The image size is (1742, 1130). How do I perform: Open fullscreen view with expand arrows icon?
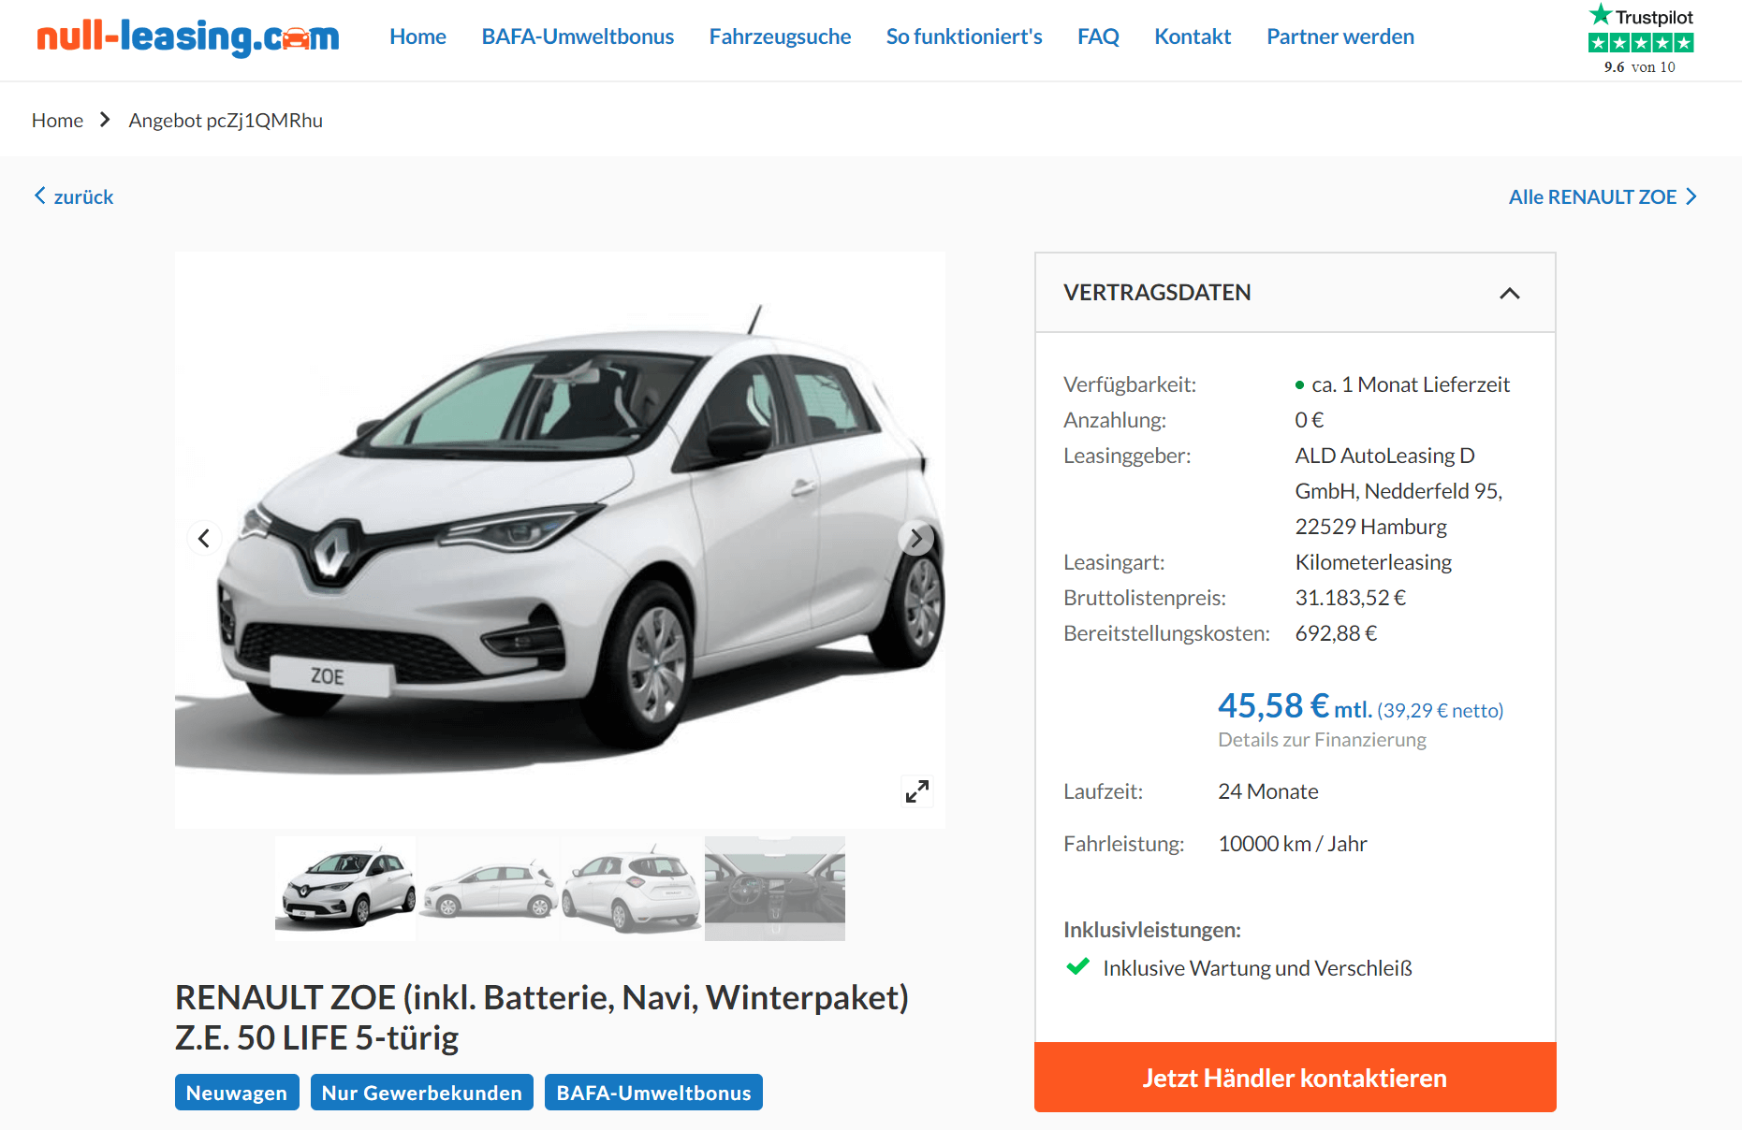(x=917, y=791)
